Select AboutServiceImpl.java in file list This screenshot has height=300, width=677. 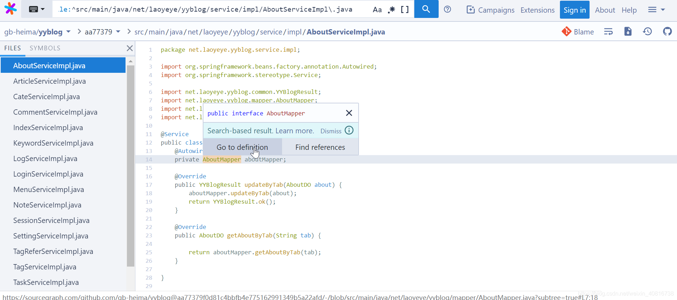coord(63,65)
